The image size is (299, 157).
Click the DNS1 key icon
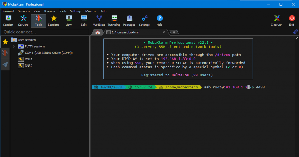tap(21, 59)
